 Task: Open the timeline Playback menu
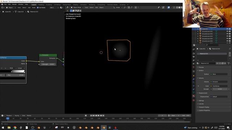[x=10, y=116]
